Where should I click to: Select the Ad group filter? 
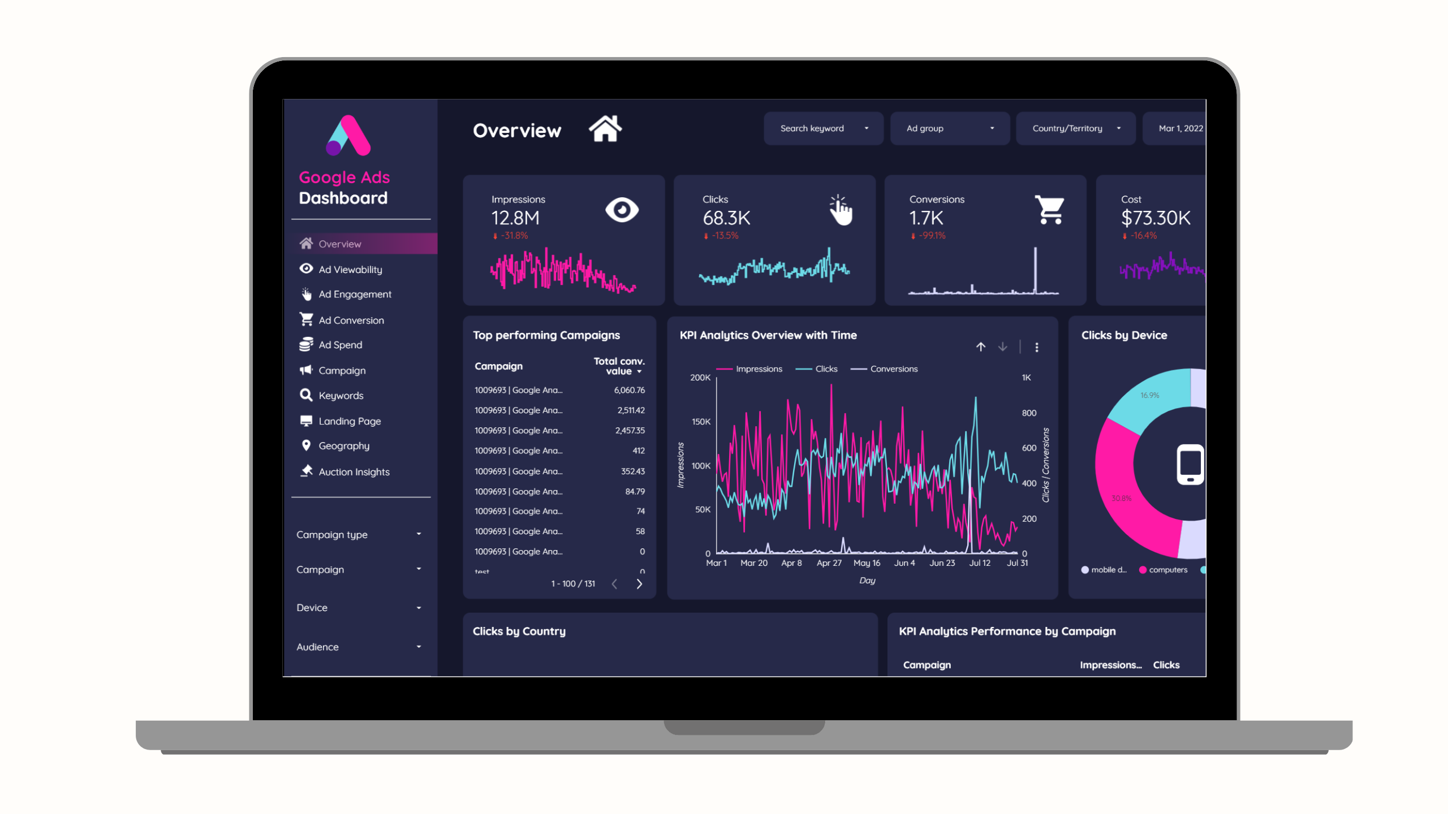[x=946, y=128]
